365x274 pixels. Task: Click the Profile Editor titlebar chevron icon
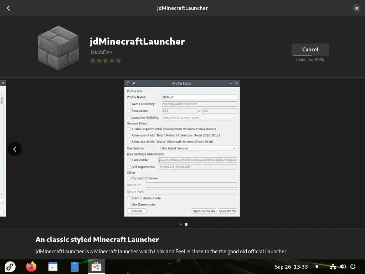(x=231, y=83)
